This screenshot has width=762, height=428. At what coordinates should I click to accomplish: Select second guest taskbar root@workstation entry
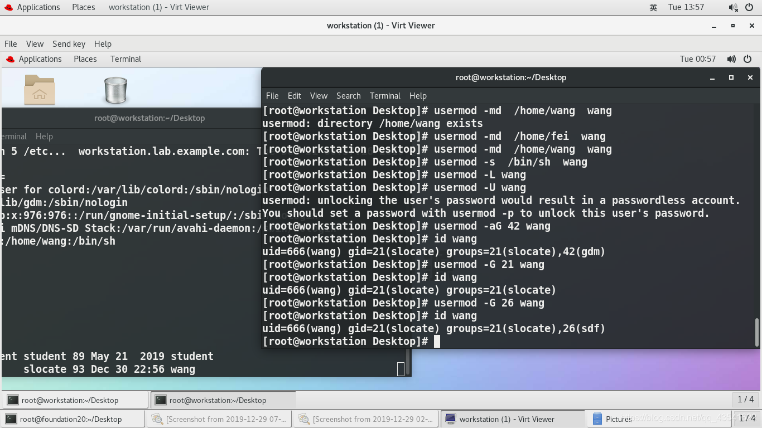pos(224,400)
